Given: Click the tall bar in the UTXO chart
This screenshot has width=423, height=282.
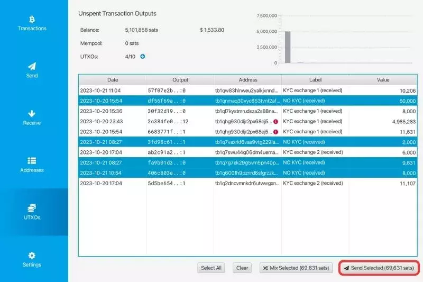Looking at the screenshot, I should click(288, 47).
